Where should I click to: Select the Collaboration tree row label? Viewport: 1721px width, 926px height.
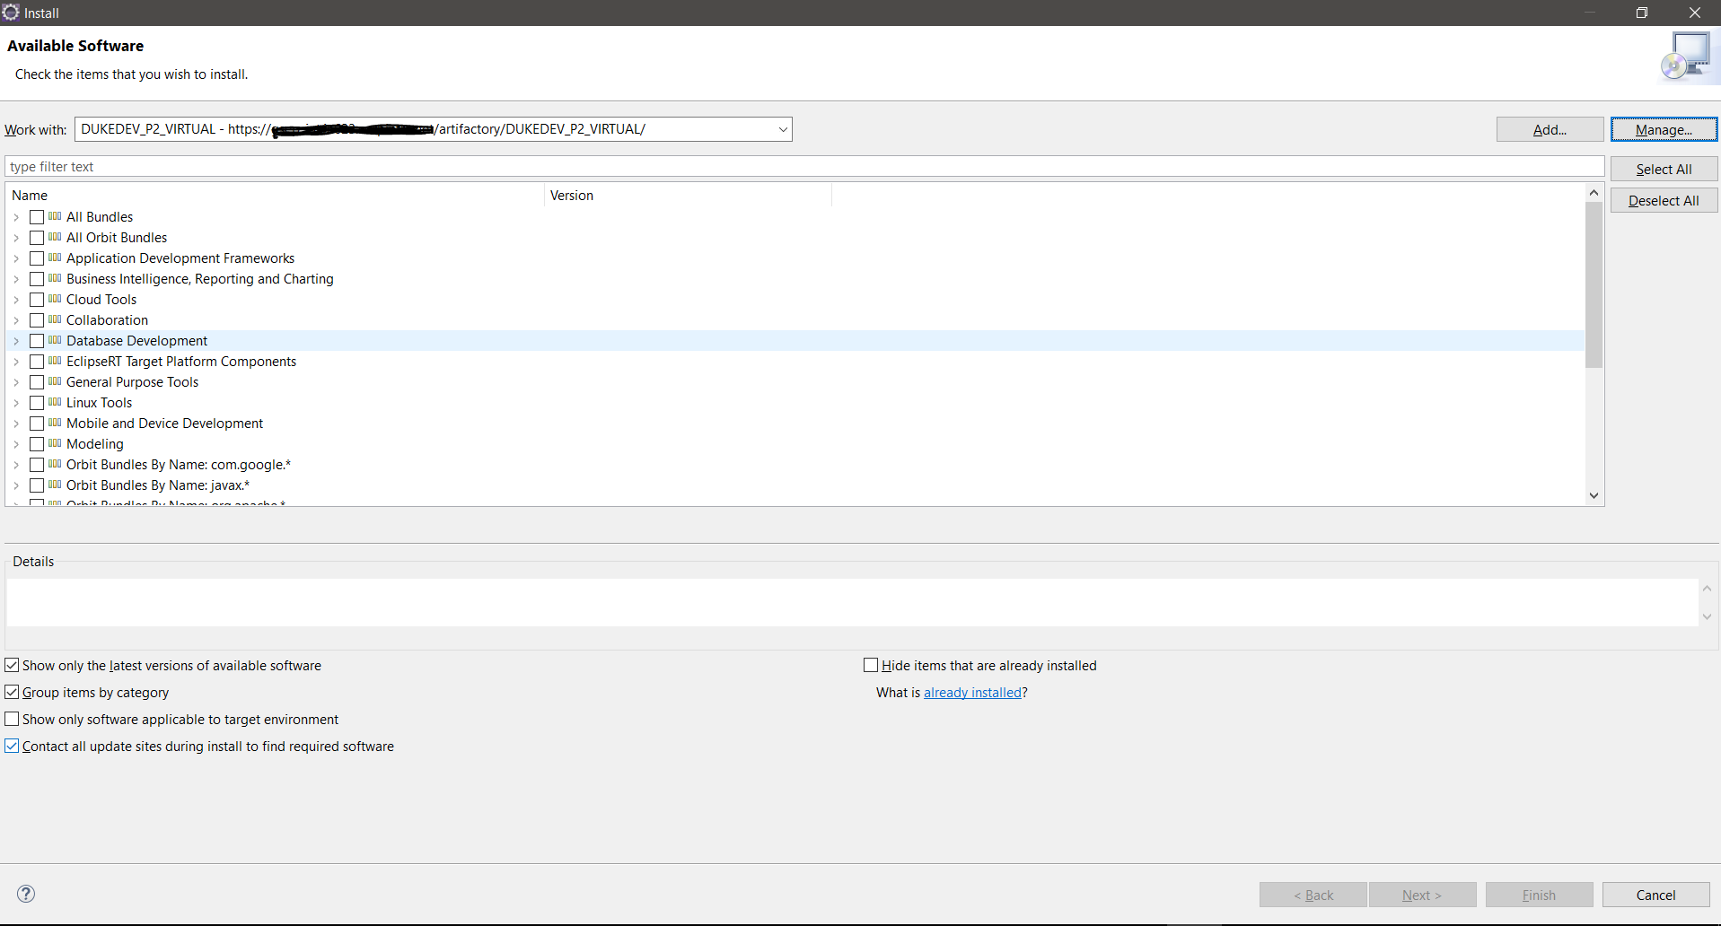107,320
